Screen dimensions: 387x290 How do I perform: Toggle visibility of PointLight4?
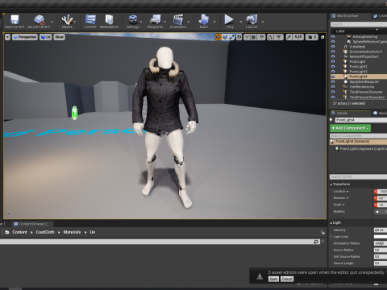(333, 77)
